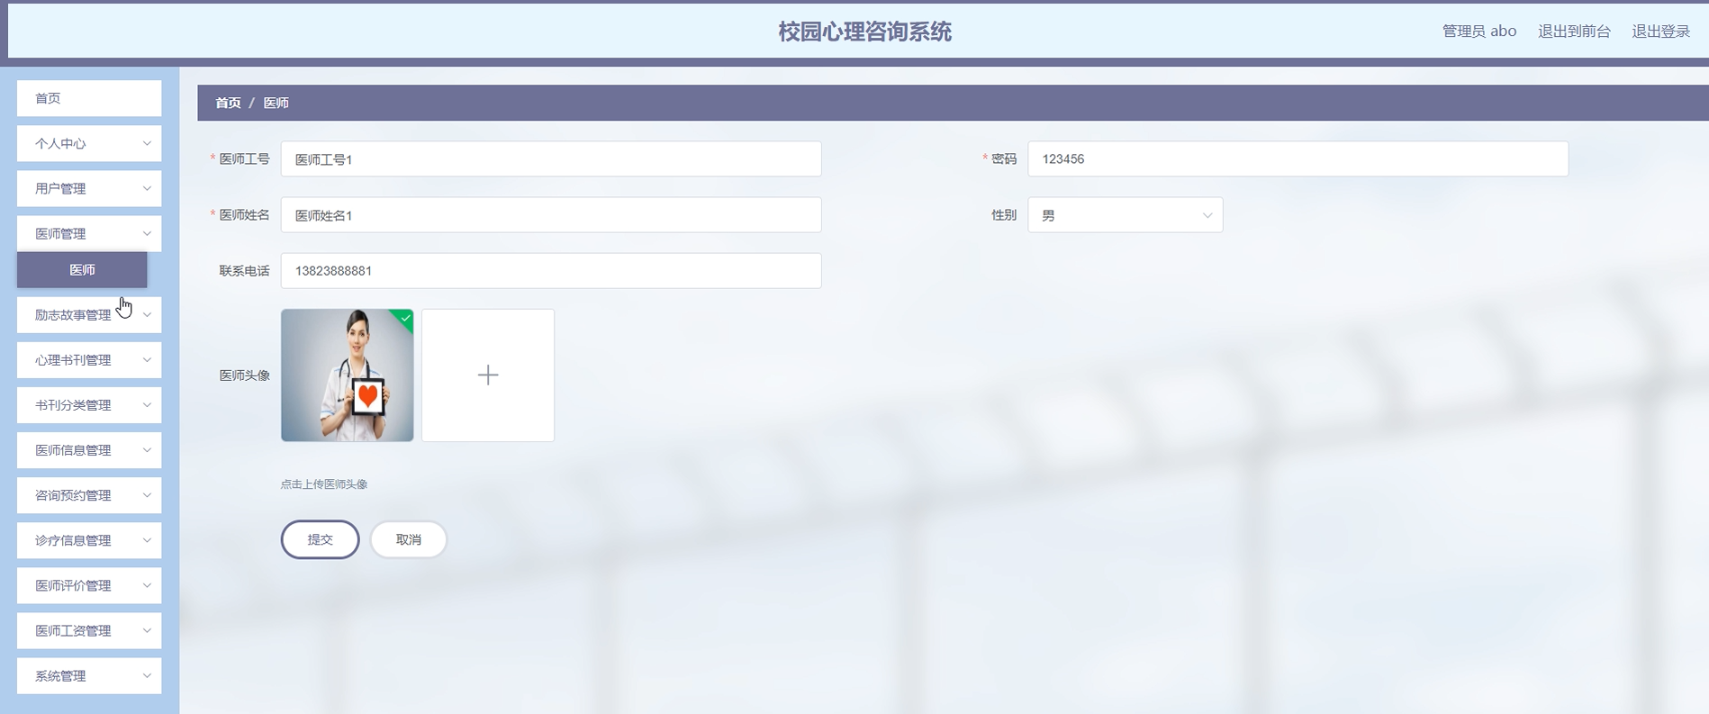Viewport: 1709px width, 714px height.
Task: Click the green checkmark on avatar
Action: coord(405,318)
